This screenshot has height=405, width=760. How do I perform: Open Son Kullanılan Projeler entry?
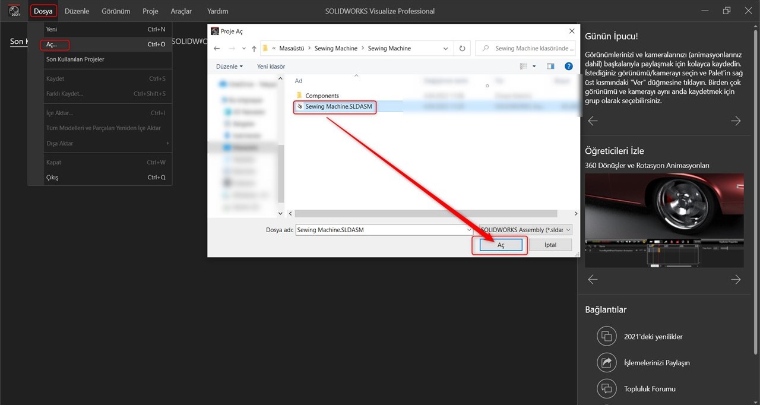100,59
